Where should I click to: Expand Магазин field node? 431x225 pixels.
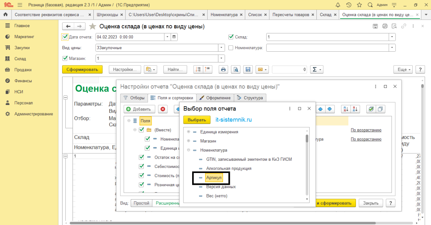point(188,141)
